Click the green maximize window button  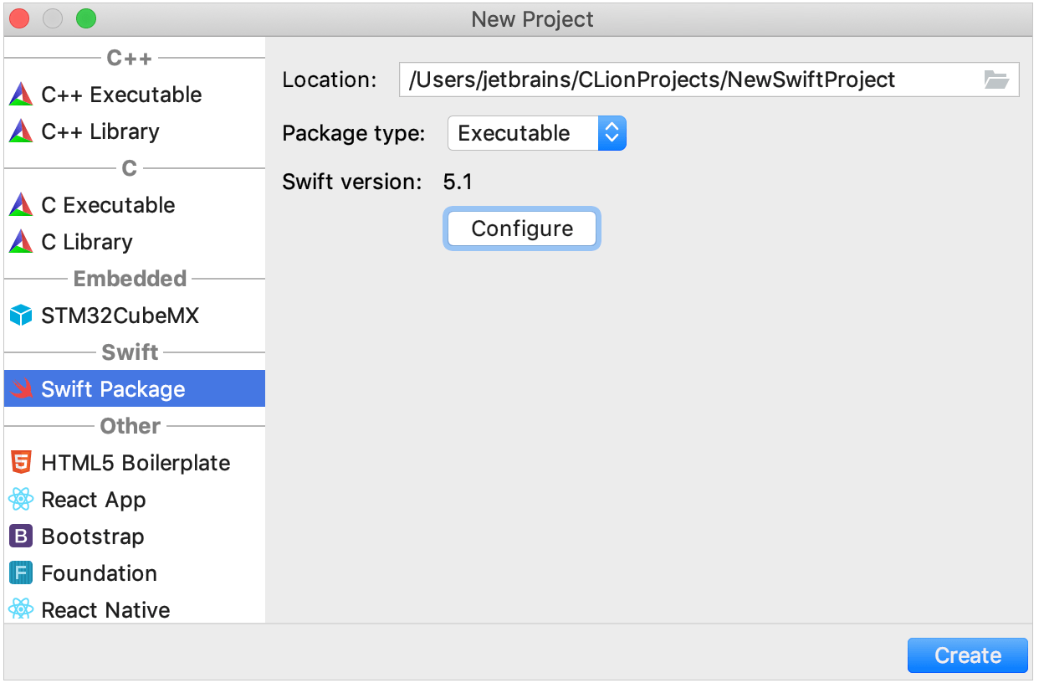click(x=85, y=18)
